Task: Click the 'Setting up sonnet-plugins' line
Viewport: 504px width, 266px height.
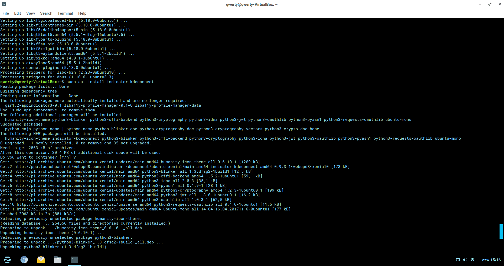Action: point(56,68)
